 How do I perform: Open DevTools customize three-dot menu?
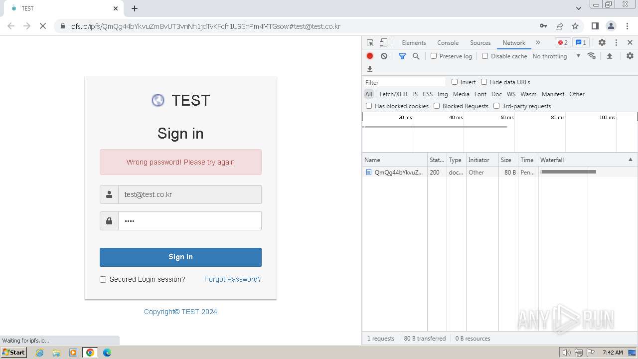point(616,43)
